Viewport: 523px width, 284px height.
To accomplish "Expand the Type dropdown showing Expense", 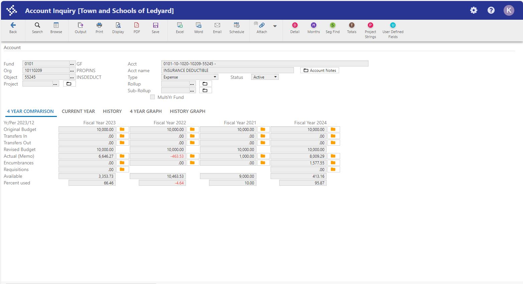I will (189, 77).
